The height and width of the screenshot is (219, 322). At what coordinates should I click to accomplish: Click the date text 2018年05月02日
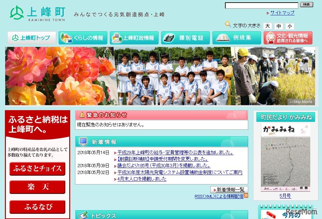[93, 172]
